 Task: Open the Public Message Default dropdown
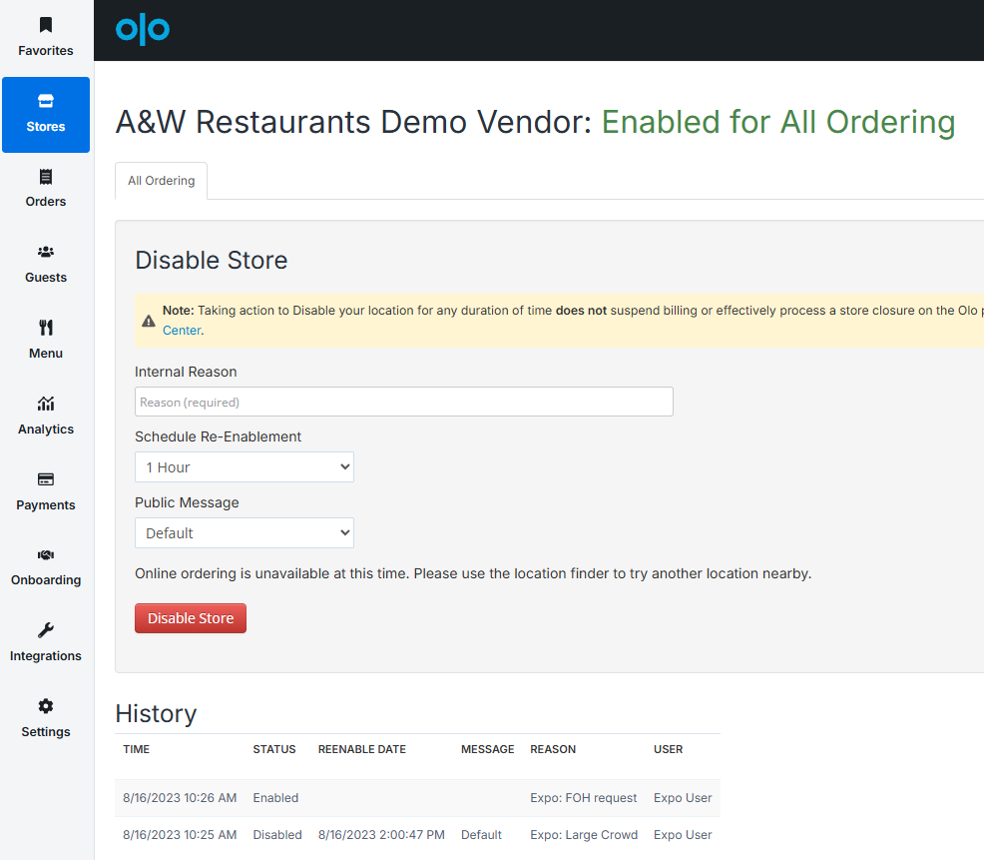245,532
